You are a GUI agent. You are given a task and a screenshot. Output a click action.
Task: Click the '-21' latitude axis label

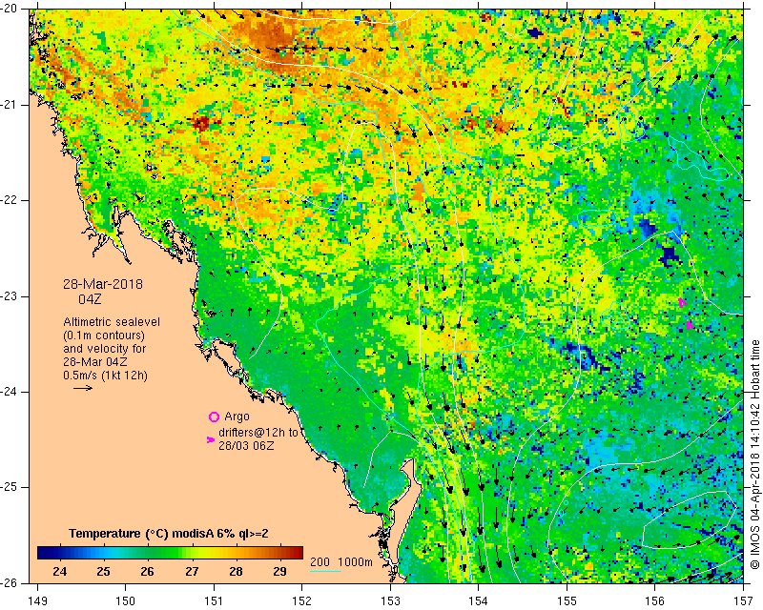[9, 105]
